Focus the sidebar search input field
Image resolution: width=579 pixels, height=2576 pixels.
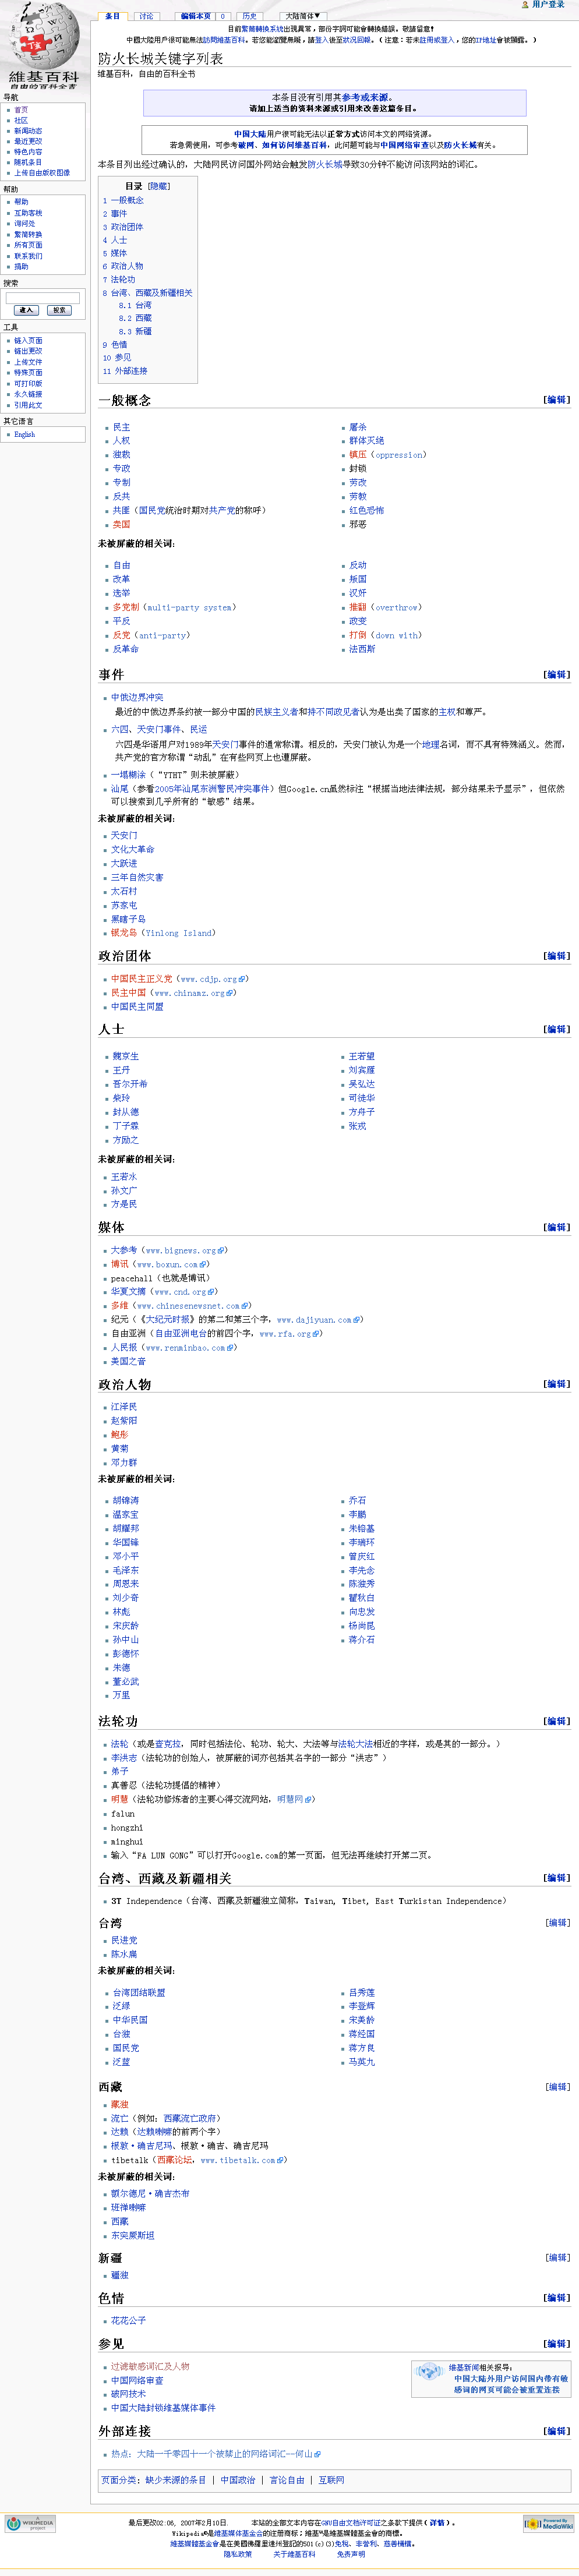[42, 298]
